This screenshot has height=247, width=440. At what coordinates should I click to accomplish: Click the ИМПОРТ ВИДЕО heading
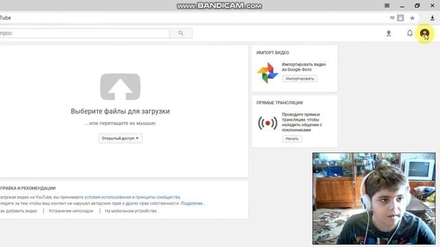click(x=272, y=53)
